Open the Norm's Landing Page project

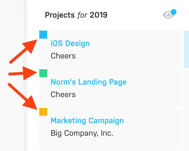(89, 82)
